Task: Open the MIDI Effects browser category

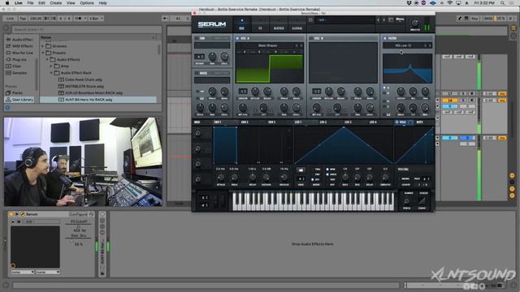Action: tap(19, 46)
